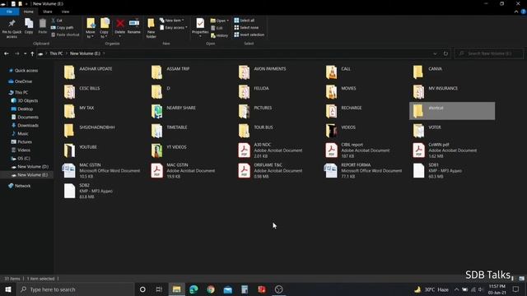The height and width of the screenshot is (296, 527).
Task: Switch to the Home ribbon tab
Action: click(29, 12)
